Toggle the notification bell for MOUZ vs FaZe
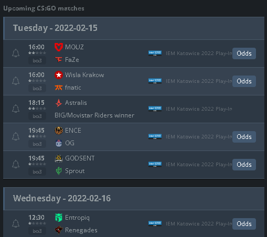This screenshot has height=237, width=267. click(x=16, y=53)
